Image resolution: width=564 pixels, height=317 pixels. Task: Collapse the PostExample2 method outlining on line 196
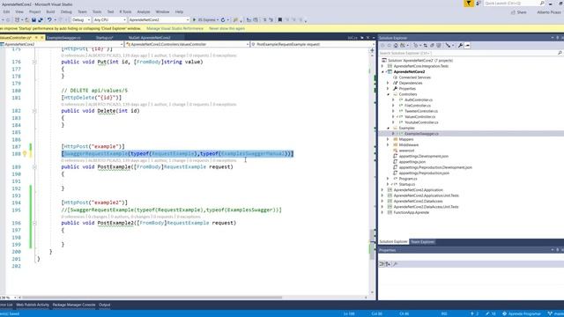(x=34, y=223)
